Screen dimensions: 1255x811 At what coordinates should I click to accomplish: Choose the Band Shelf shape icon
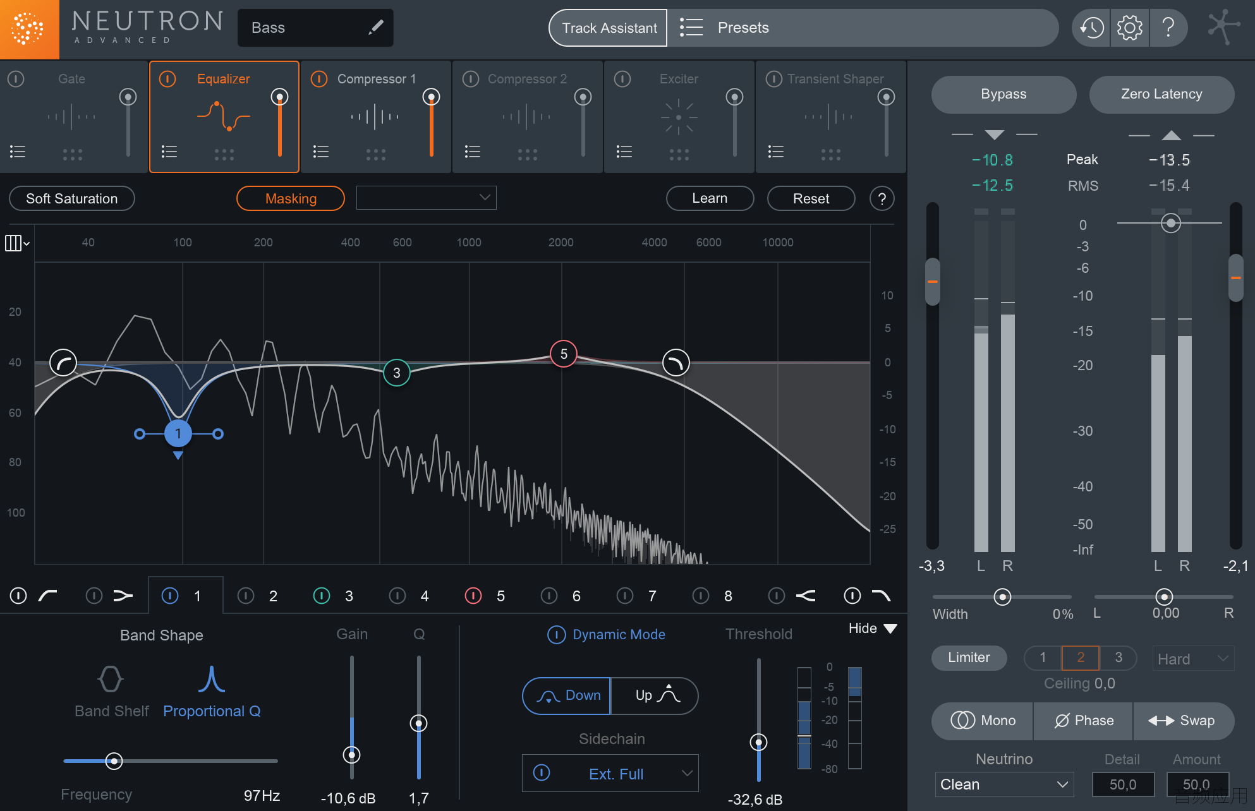[x=111, y=679]
